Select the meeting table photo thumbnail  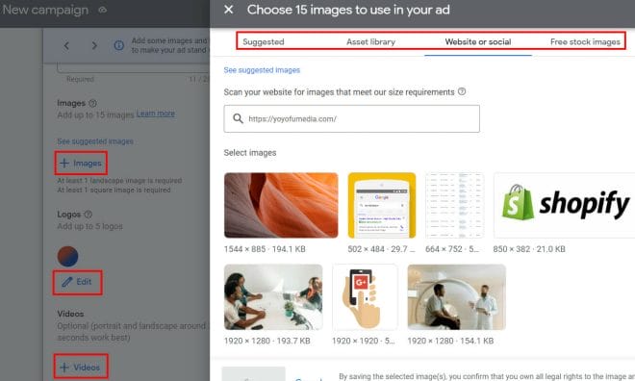(273, 297)
